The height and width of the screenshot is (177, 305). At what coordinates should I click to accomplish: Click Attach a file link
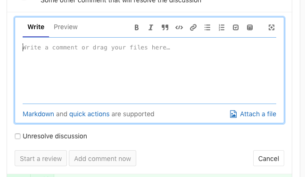tap(253, 114)
